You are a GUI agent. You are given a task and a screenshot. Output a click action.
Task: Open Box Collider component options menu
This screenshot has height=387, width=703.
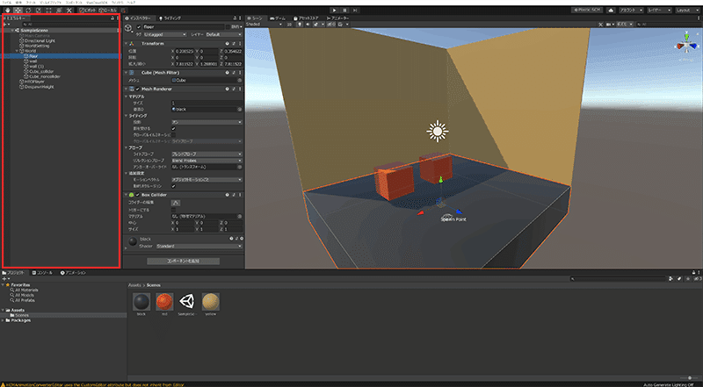240,196
